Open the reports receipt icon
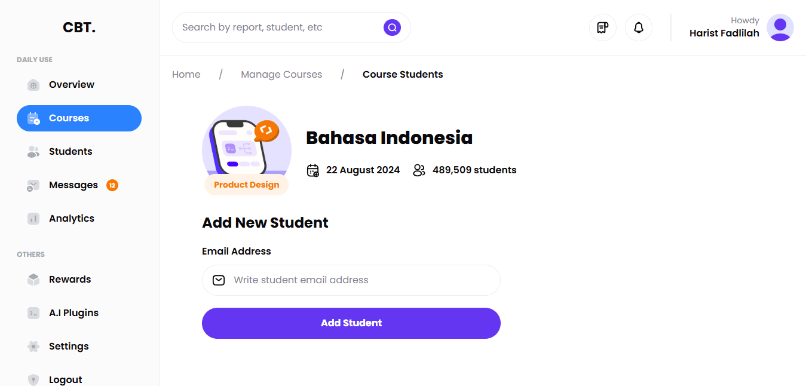The image size is (806, 386). click(603, 27)
